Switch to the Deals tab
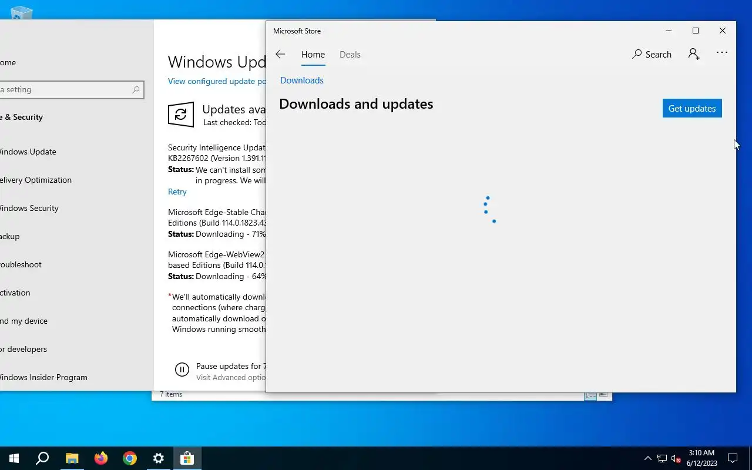752x470 pixels. coord(350,54)
